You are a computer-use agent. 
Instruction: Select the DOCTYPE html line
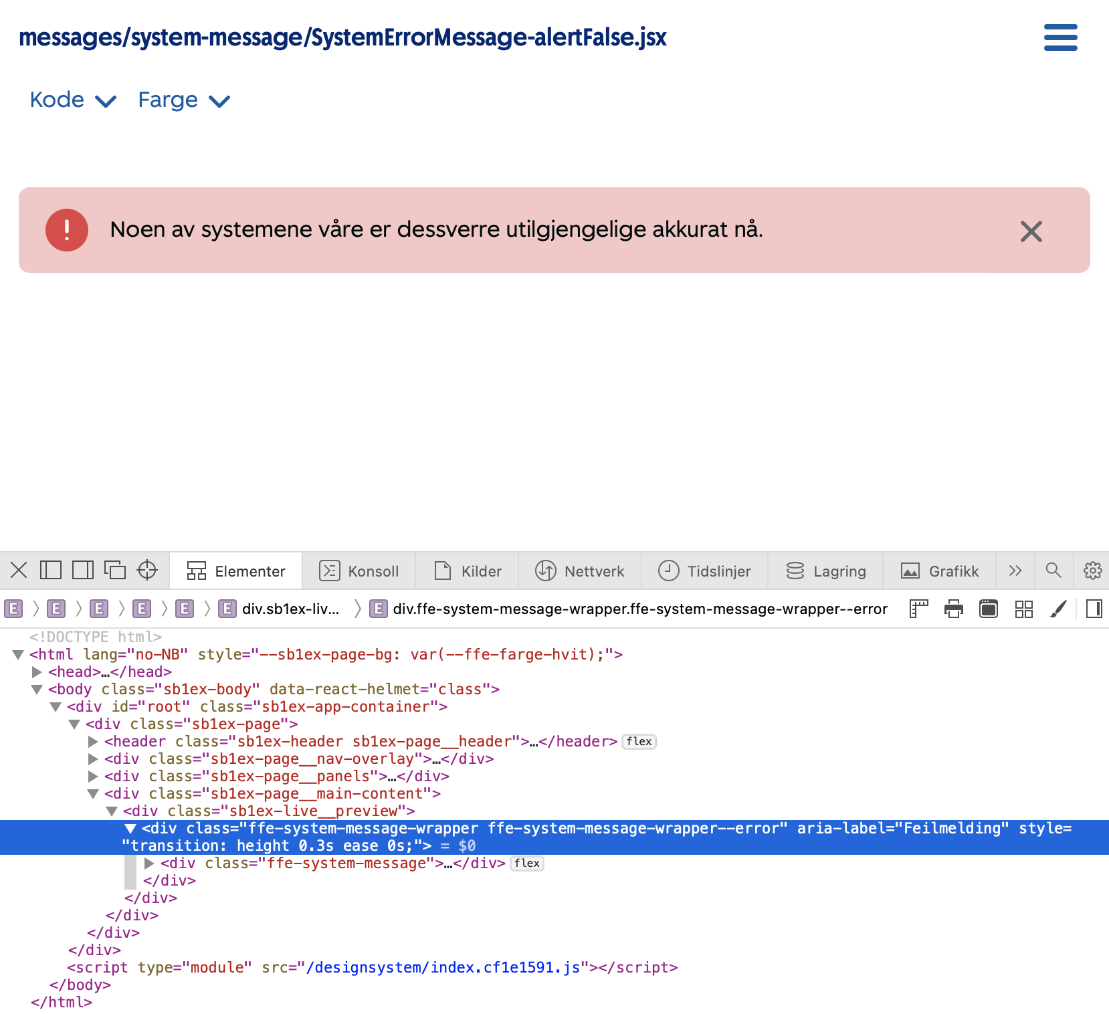[96, 637]
